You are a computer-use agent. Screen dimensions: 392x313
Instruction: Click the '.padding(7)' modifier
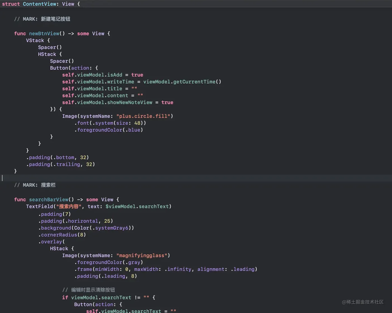tap(55, 214)
